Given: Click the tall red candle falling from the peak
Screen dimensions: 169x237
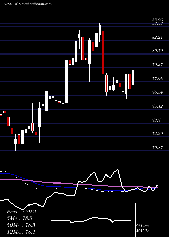Looking at the screenshot, I should [x=103, y=52].
